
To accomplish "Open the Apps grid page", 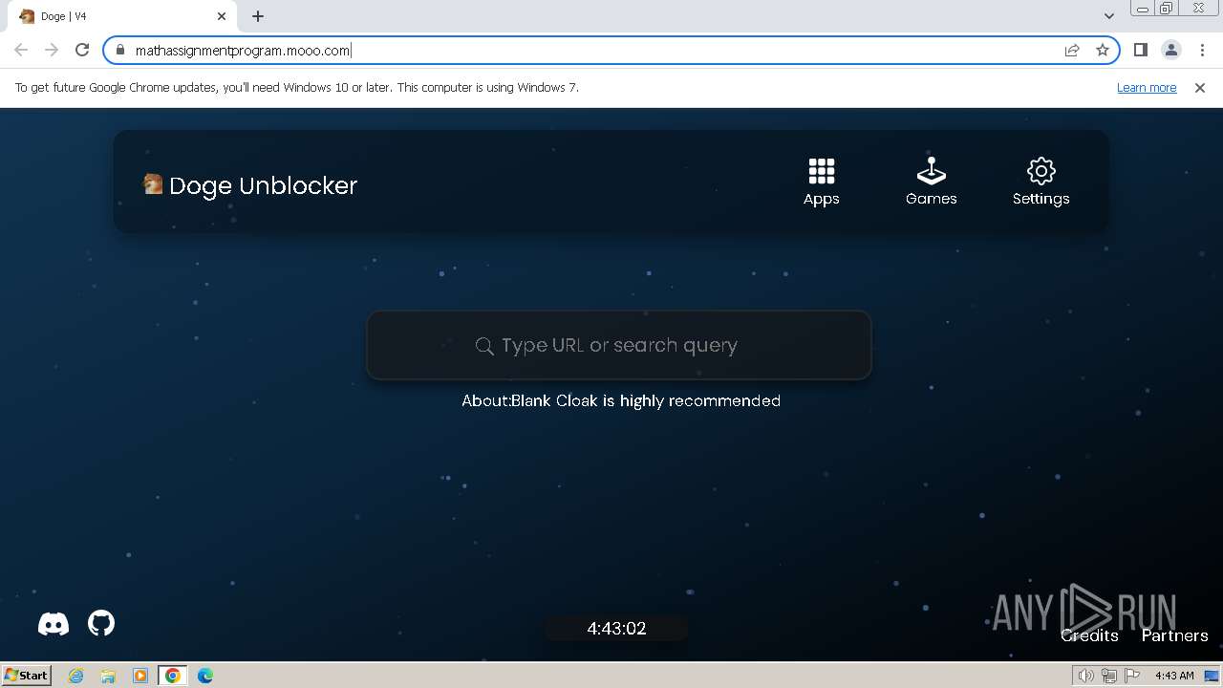I will pos(821,183).
